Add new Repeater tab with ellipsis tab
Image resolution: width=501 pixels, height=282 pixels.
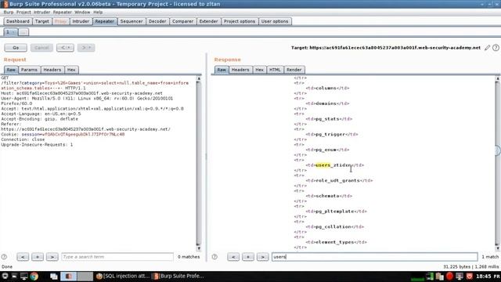tap(23, 32)
